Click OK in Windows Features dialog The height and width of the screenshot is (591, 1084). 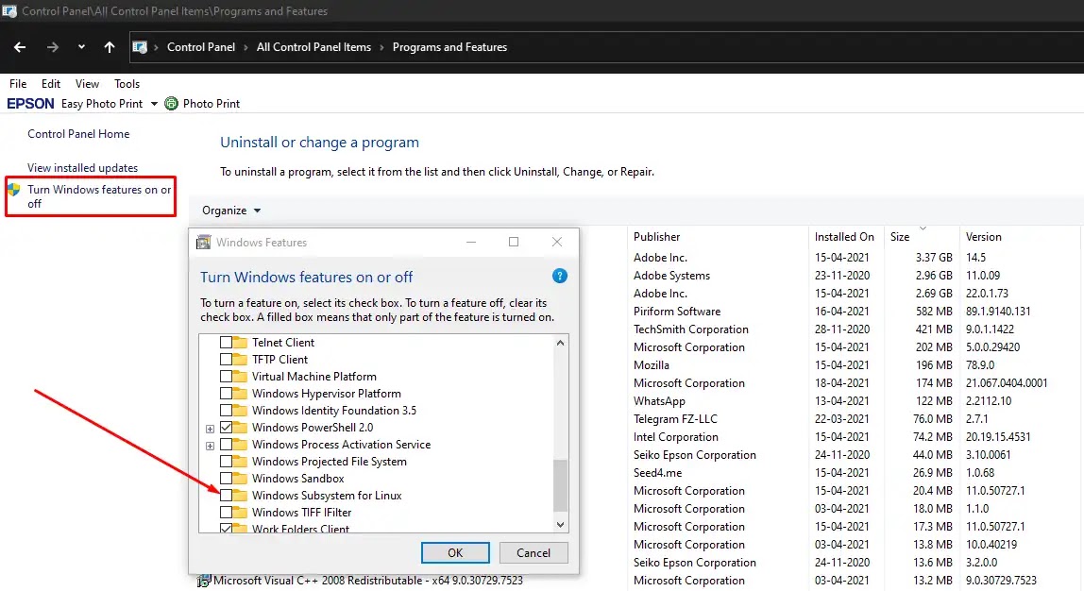(x=455, y=553)
